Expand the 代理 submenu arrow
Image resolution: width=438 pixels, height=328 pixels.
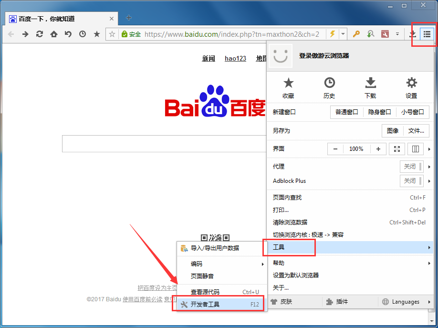pyautogui.click(x=429, y=167)
